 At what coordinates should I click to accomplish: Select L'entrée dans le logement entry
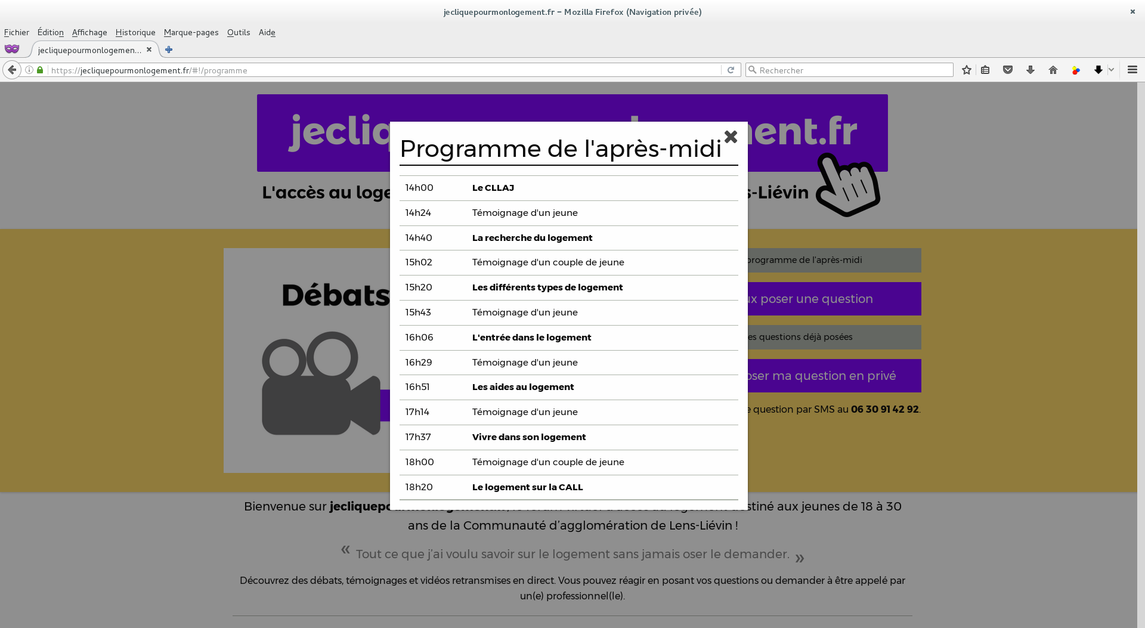coord(569,338)
